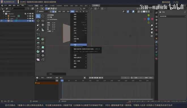Open the File menu in top bar
Image resolution: width=187 pixels, height=108 pixels.
(x=5, y=5)
